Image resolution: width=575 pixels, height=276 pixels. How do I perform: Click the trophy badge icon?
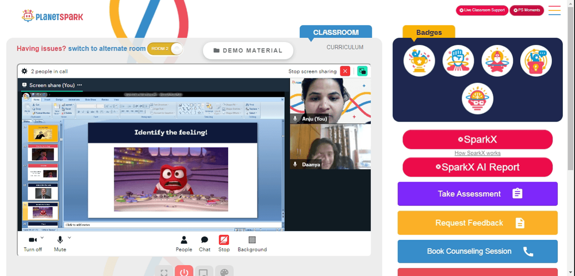419,61
